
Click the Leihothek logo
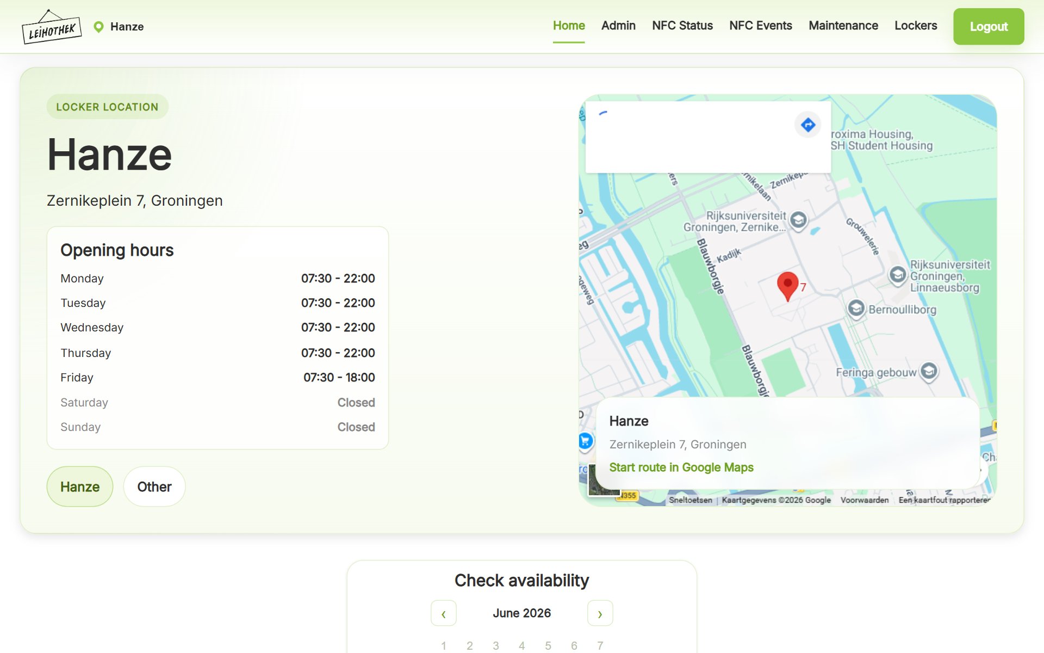click(52, 27)
